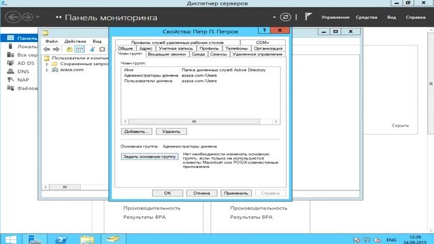The height and width of the screenshot is (244, 434).
Task: Refresh Server Manager with the circular arrows icon
Action: (285, 17)
